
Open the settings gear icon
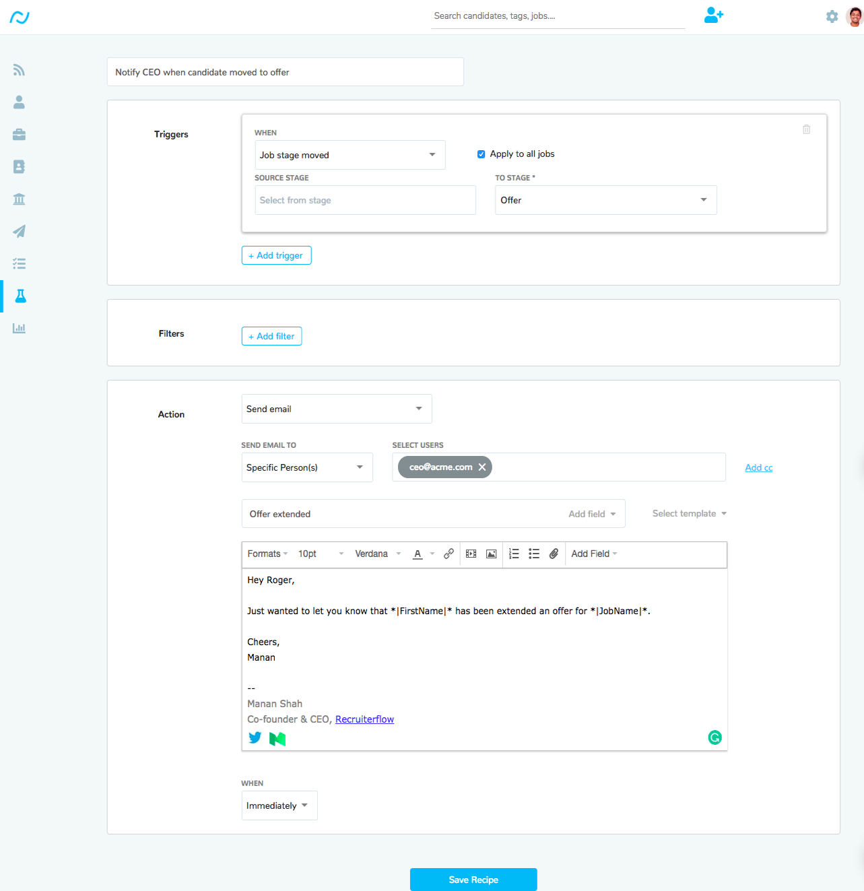[832, 17]
